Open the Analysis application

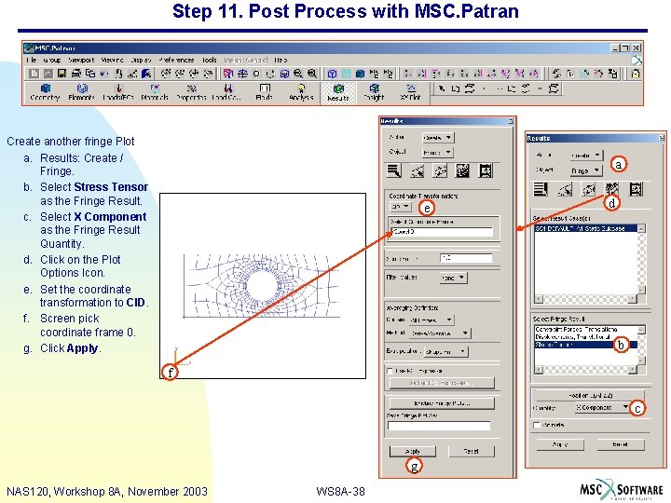coord(301,92)
